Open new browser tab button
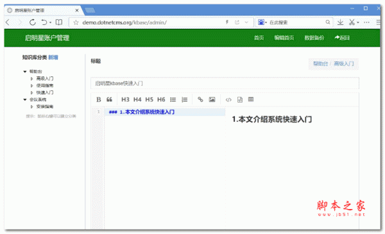Viewport: 385px width, 234px height. (x=90, y=10)
